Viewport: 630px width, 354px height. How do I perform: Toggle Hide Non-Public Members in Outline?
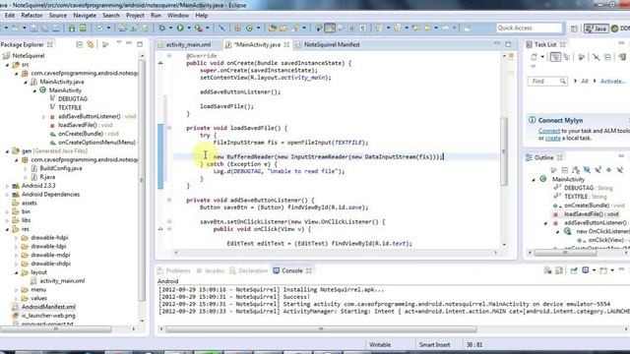click(608, 170)
